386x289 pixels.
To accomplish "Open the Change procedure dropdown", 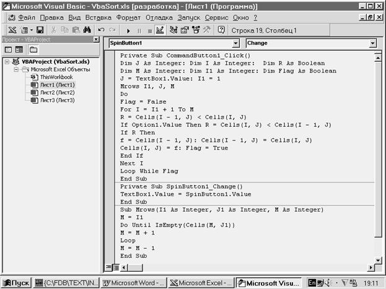I will 372,44.
